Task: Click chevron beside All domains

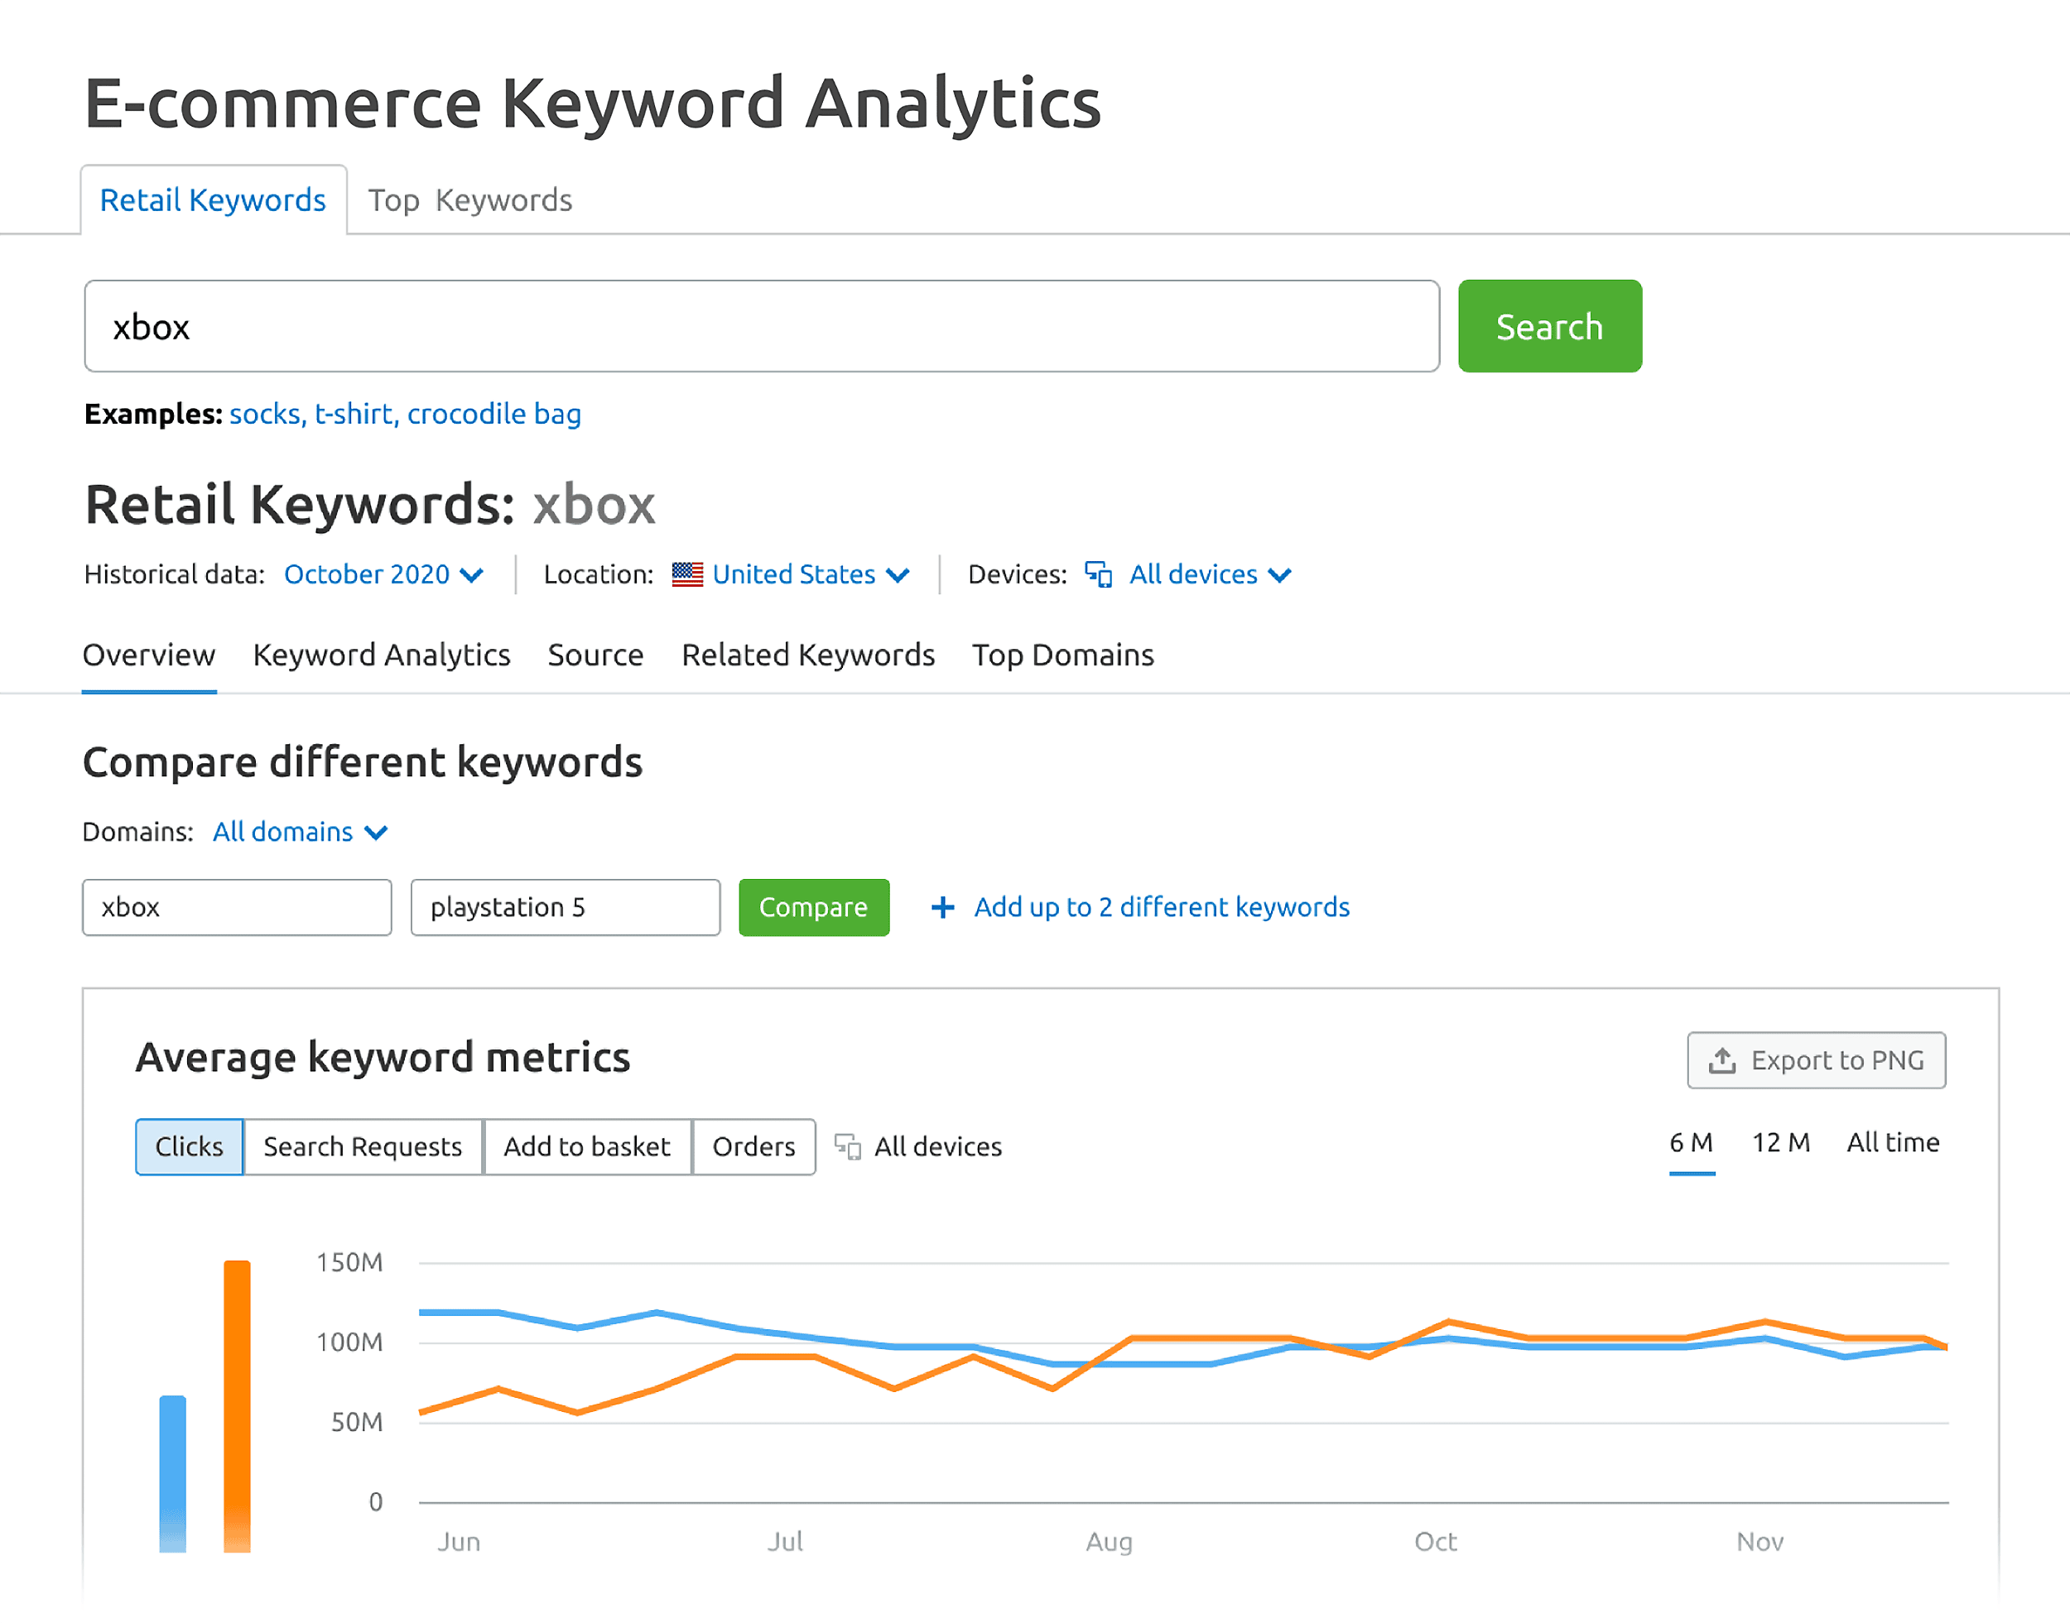Action: point(377,833)
